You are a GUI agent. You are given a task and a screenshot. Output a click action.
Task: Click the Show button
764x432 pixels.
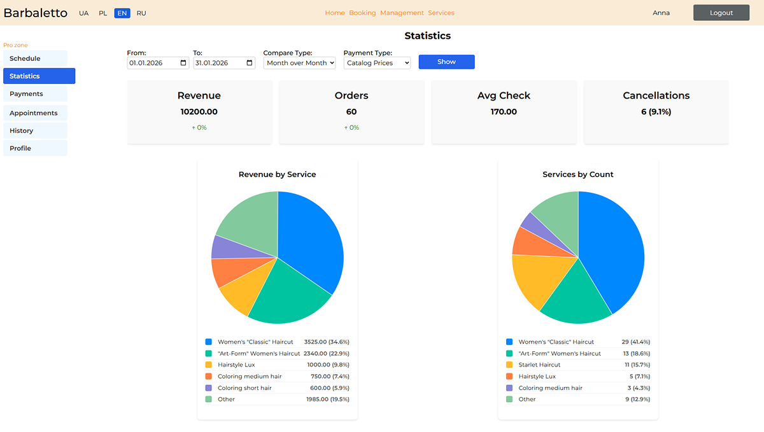(446, 62)
